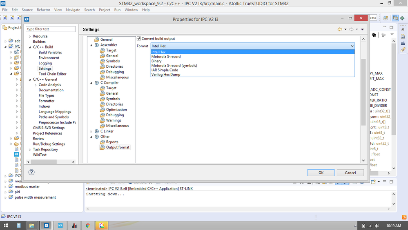Image resolution: width=408 pixels, height=230 pixels.
Task: Click the Open Perspective icon
Action: click(x=386, y=18)
